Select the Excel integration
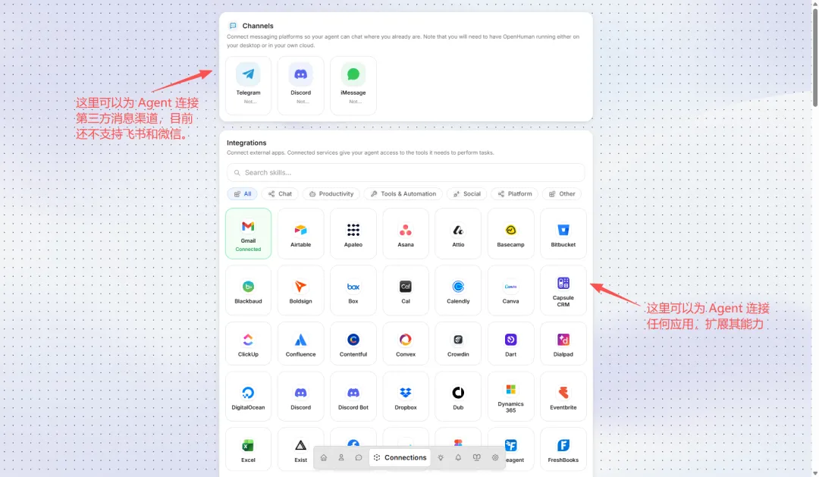819x477 pixels. [x=248, y=449]
